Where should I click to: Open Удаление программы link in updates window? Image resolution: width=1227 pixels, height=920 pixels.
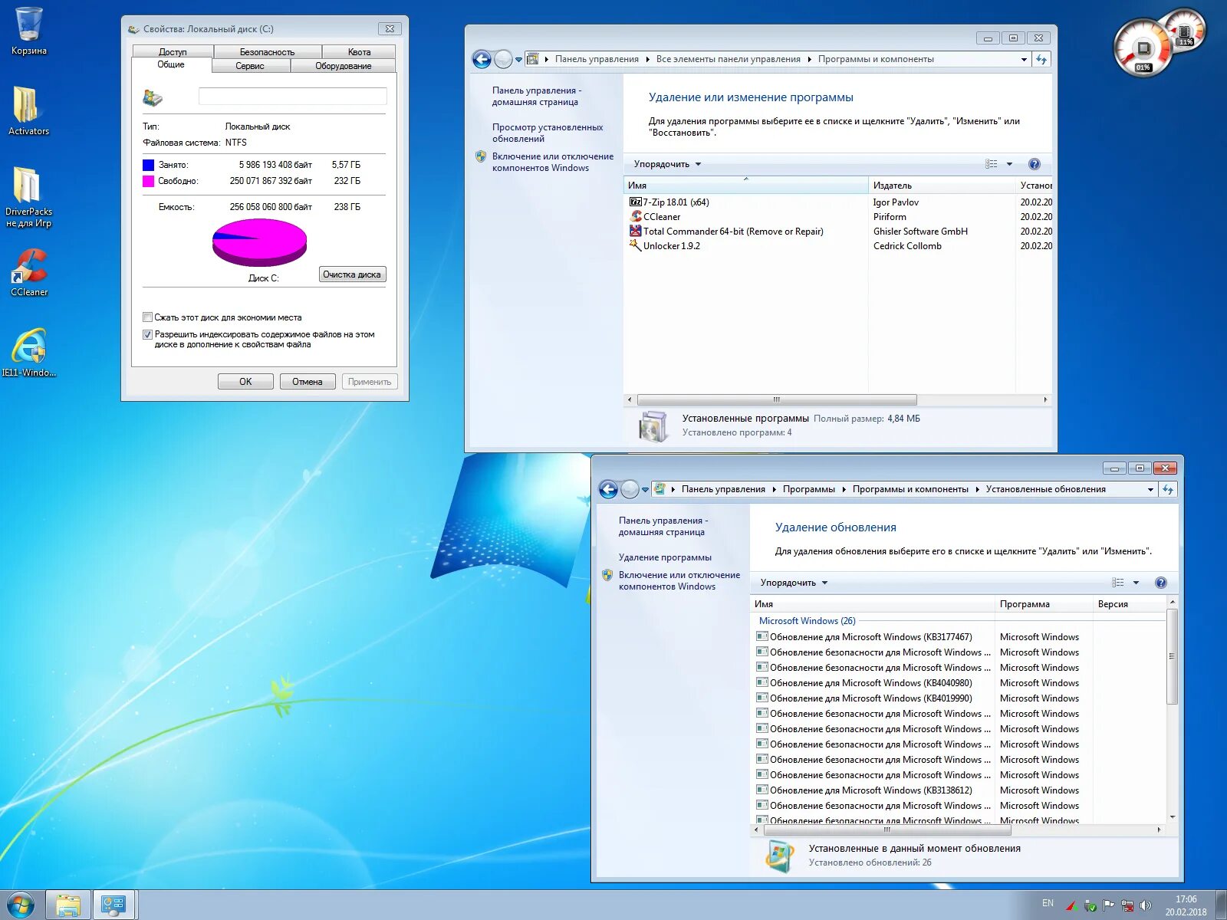(665, 557)
